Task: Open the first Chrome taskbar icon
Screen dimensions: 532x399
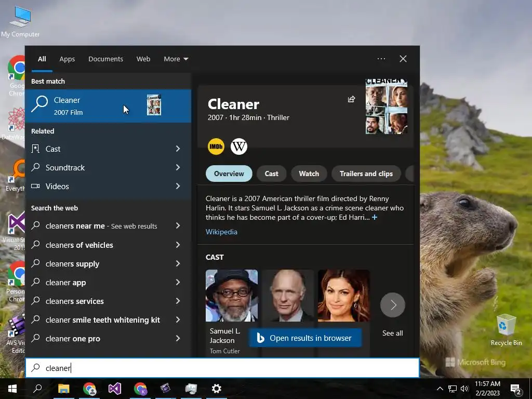Action: pos(89,389)
